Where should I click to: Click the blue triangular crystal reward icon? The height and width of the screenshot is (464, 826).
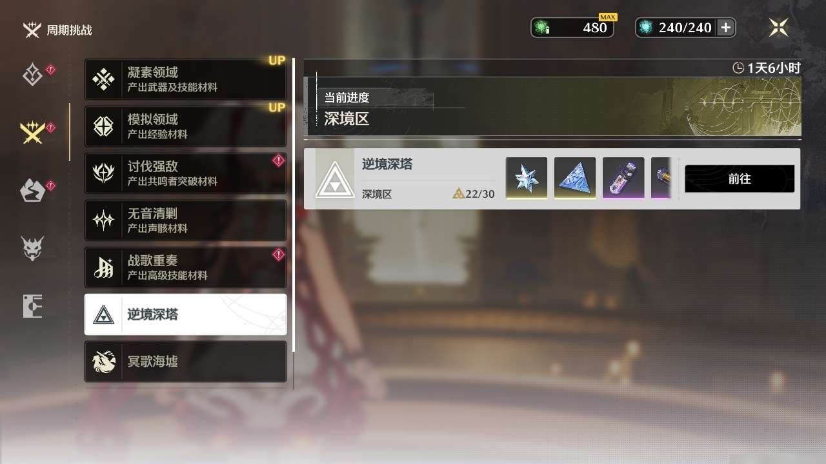click(575, 178)
